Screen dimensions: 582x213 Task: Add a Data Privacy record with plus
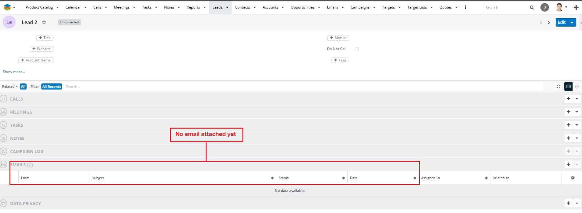pos(568,203)
